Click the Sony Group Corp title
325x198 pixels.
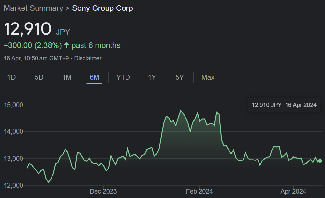(x=102, y=8)
